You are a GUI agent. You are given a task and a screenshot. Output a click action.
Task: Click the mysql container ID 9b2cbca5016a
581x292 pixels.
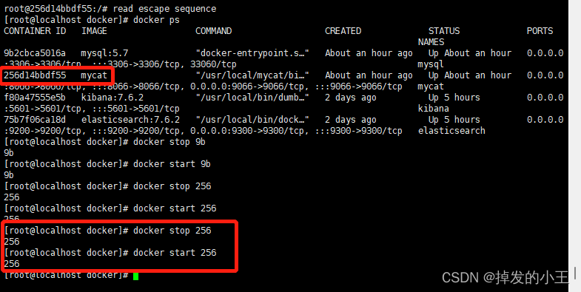35,53
